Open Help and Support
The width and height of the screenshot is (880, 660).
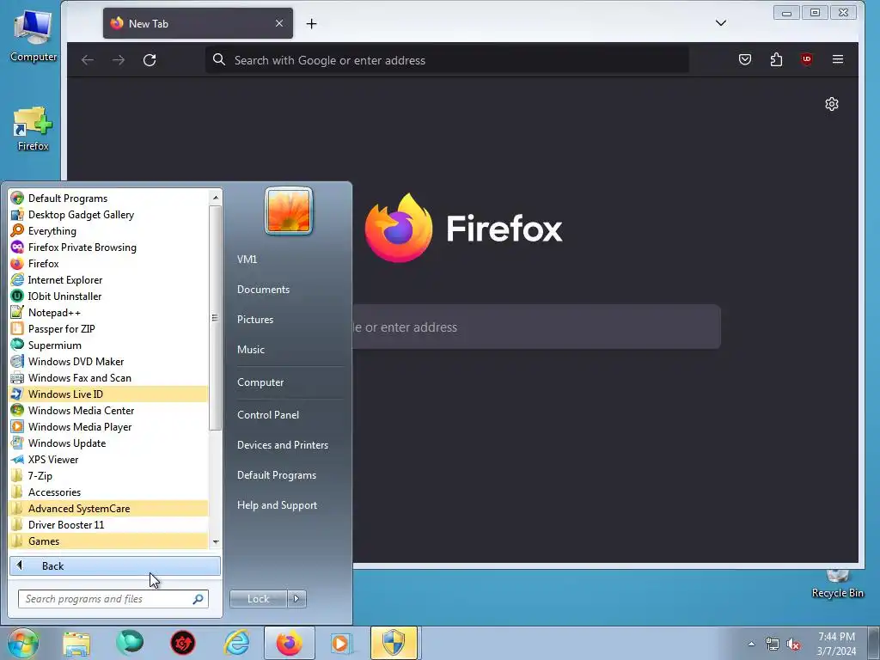(x=277, y=505)
